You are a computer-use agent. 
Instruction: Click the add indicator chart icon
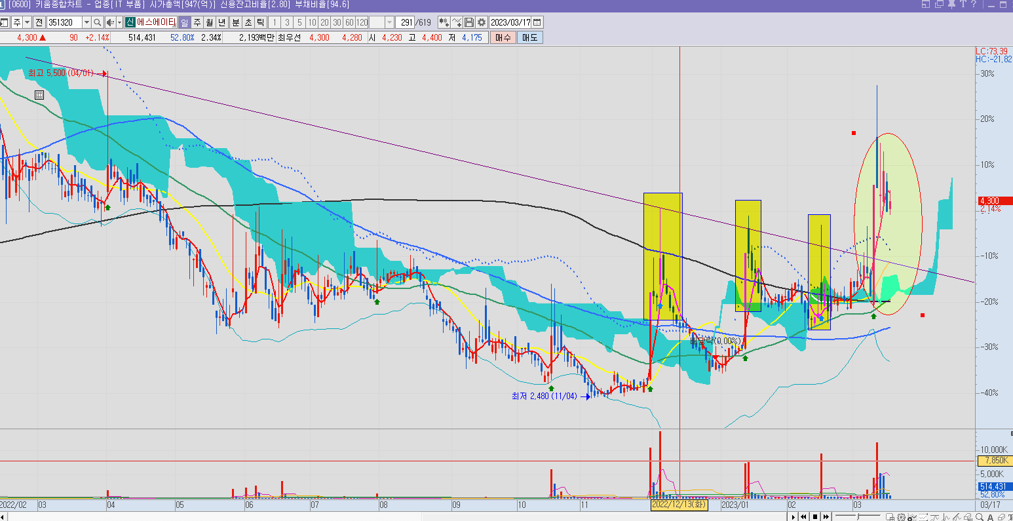coord(457,22)
